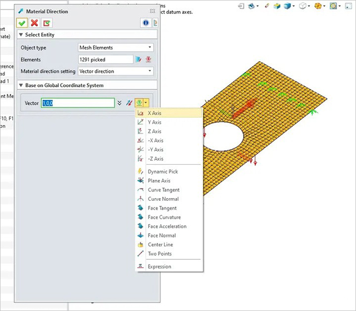Screen dimensions: 356x311
Task: Cancel with the red X icon
Action: 34,23
